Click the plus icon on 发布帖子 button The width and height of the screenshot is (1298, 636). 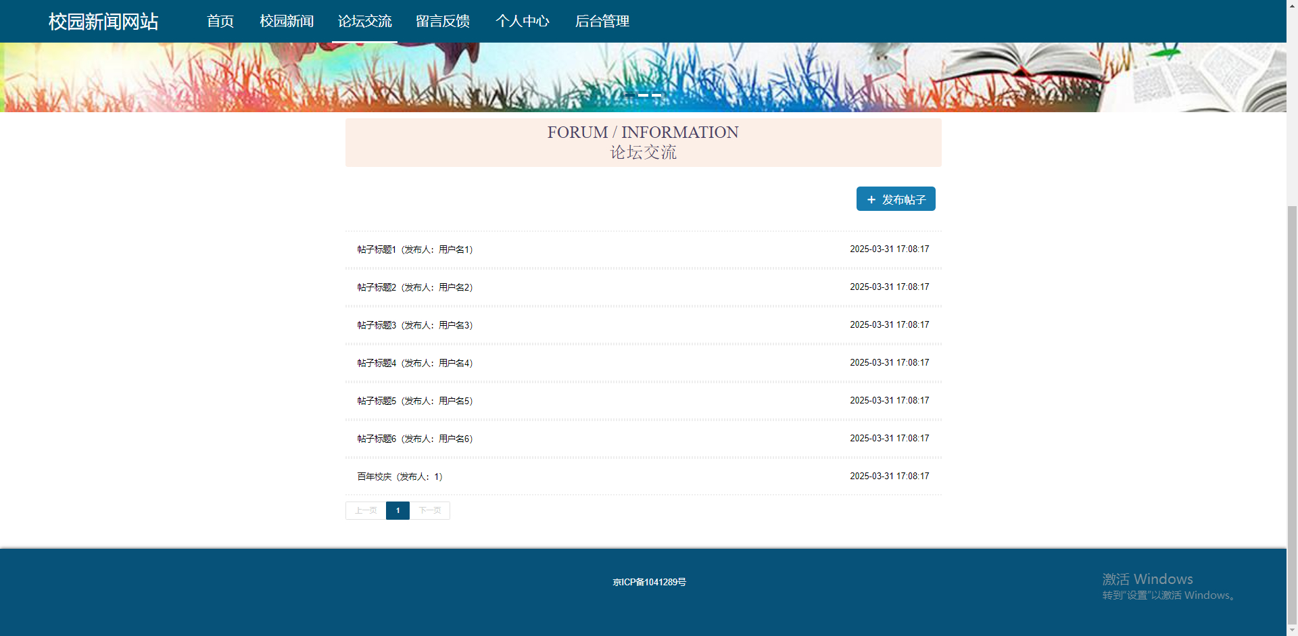point(870,199)
